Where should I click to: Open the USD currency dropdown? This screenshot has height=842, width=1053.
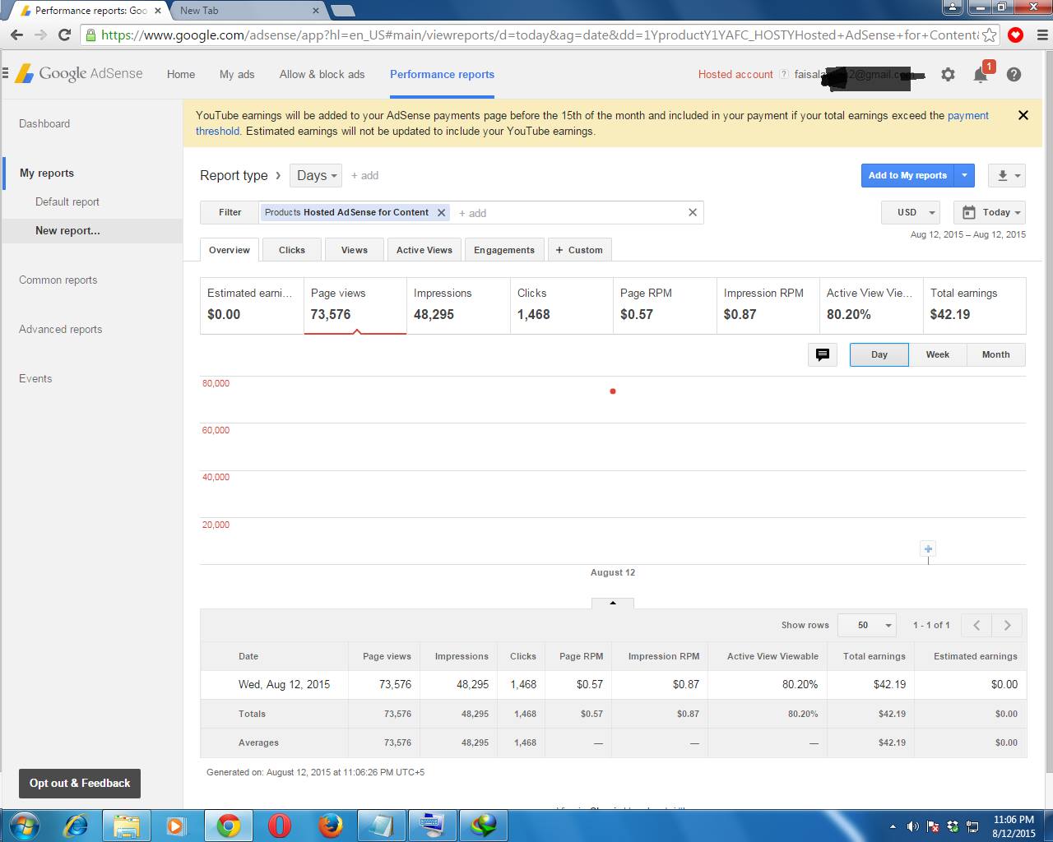(911, 212)
